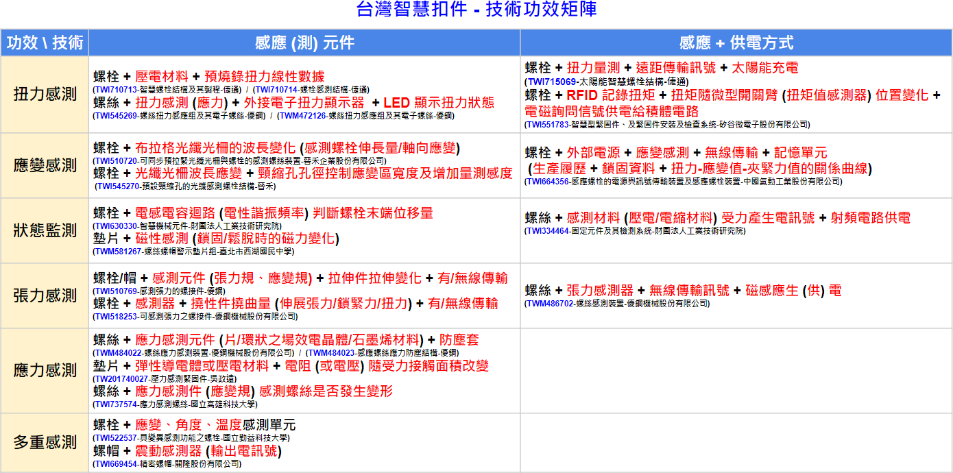Click patent number TWI737574

pos(116,404)
